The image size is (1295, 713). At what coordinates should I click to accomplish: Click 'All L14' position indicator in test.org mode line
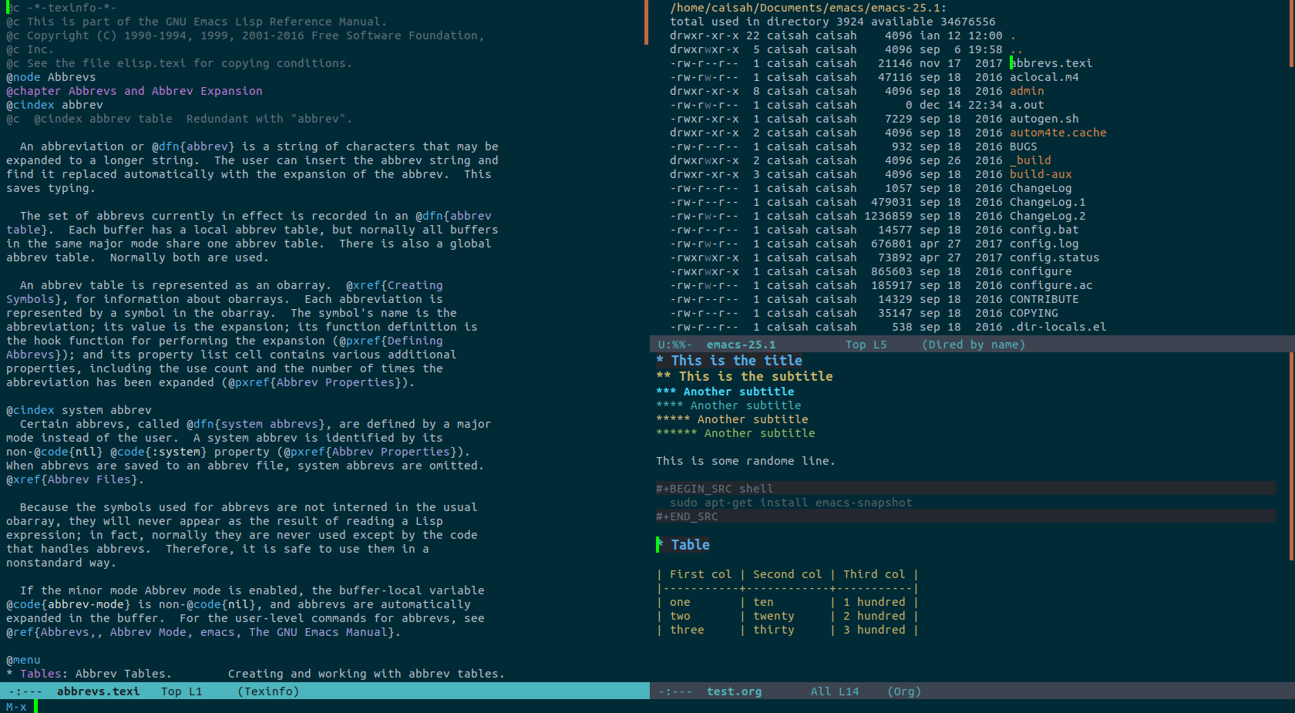(x=834, y=691)
